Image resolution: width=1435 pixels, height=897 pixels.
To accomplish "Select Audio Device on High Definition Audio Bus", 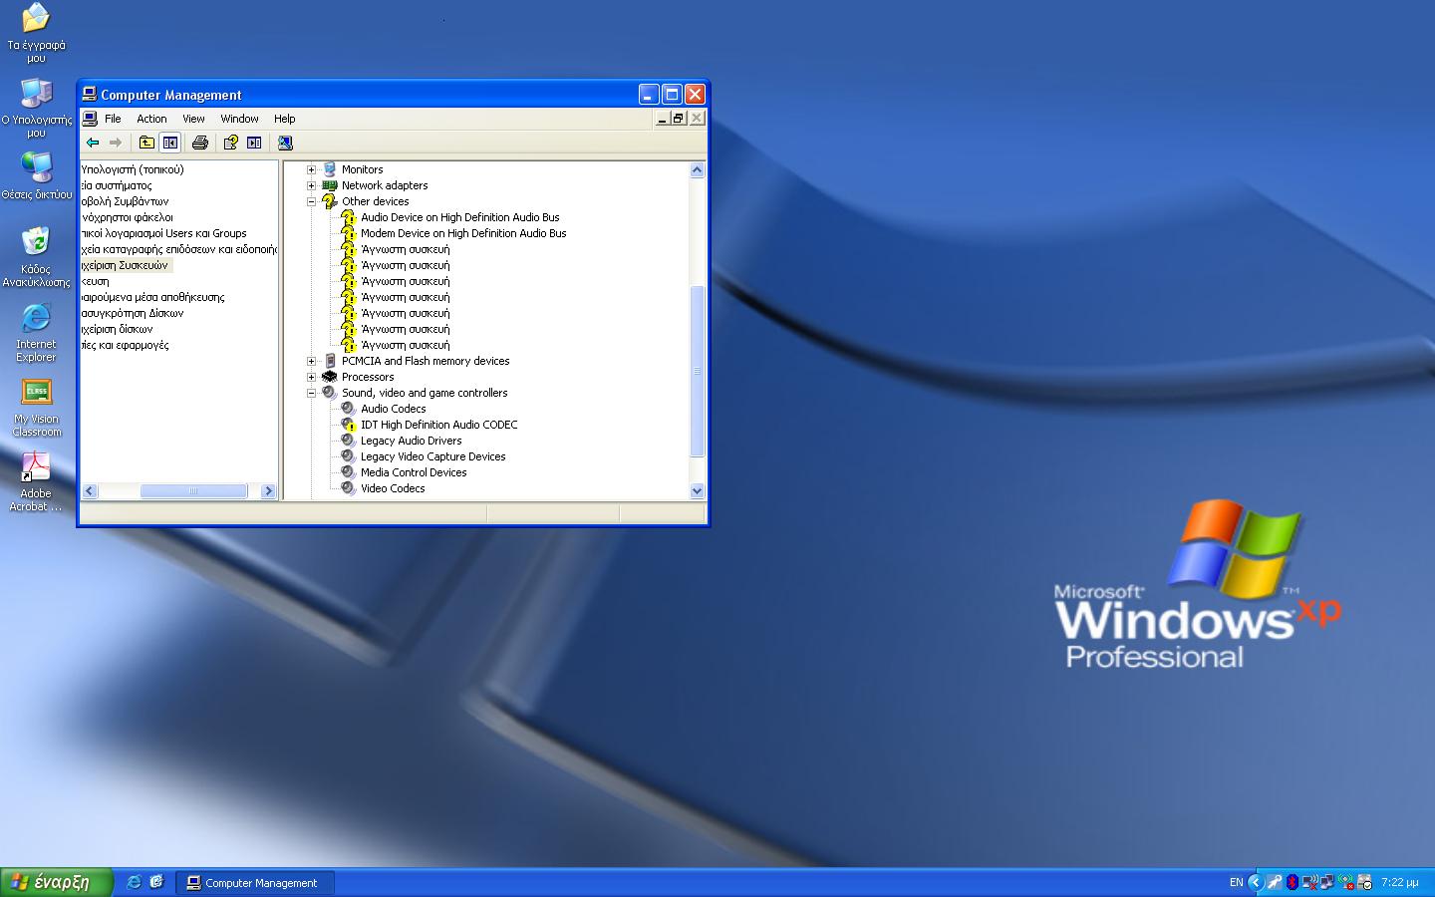I will (x=459, y=217).
